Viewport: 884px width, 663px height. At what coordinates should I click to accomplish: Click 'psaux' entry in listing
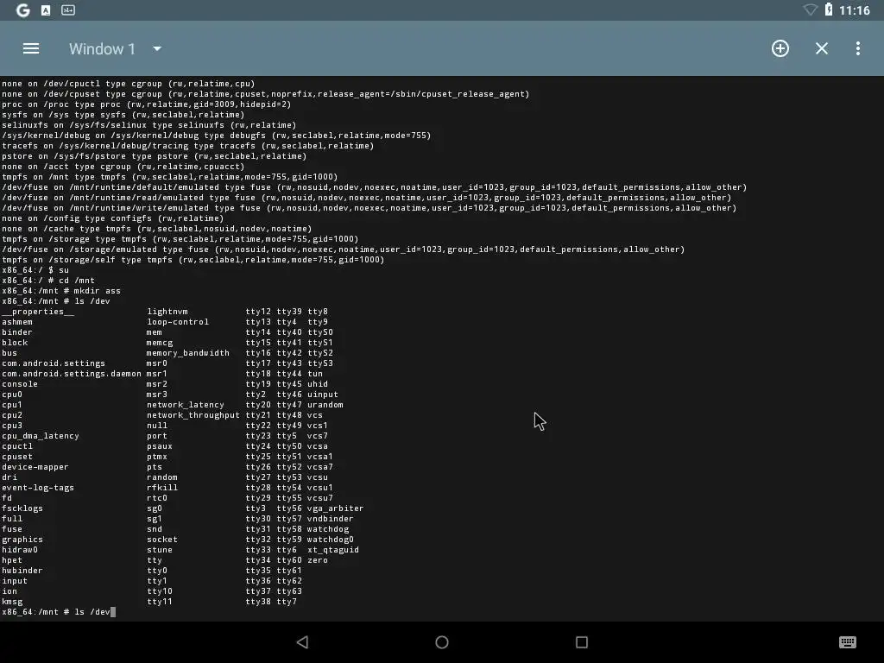click(x=160, y=446)
